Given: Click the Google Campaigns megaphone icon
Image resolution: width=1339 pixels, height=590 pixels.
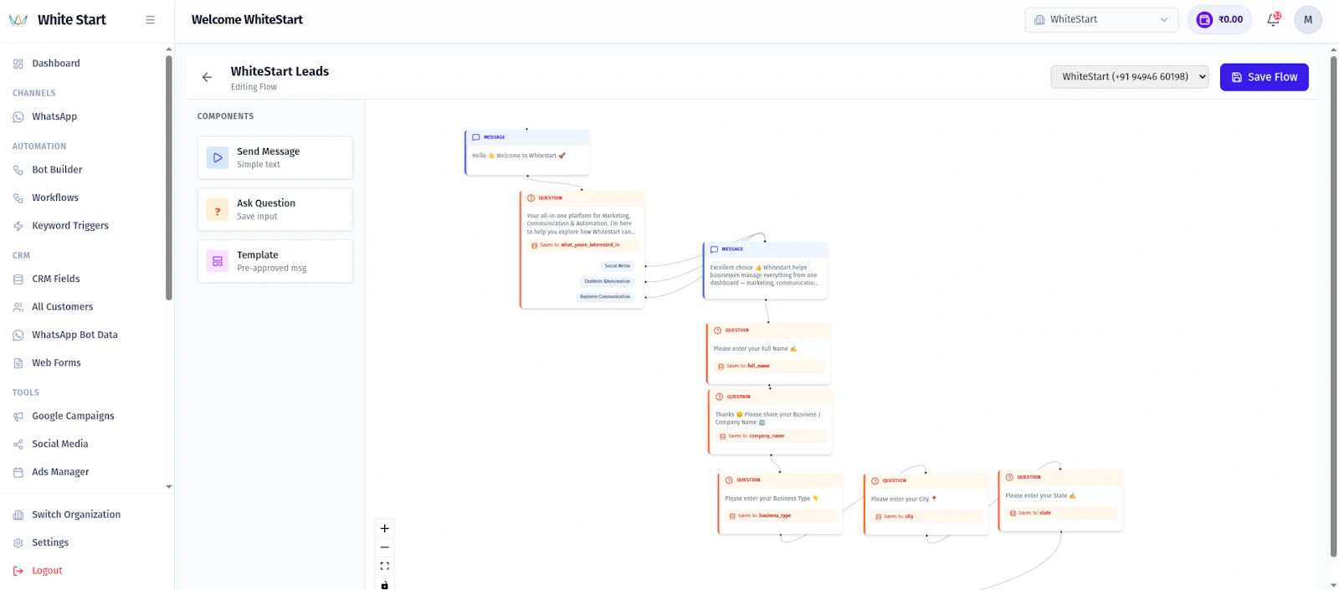Looking at the screenshot, I should (x=18, y=416).
